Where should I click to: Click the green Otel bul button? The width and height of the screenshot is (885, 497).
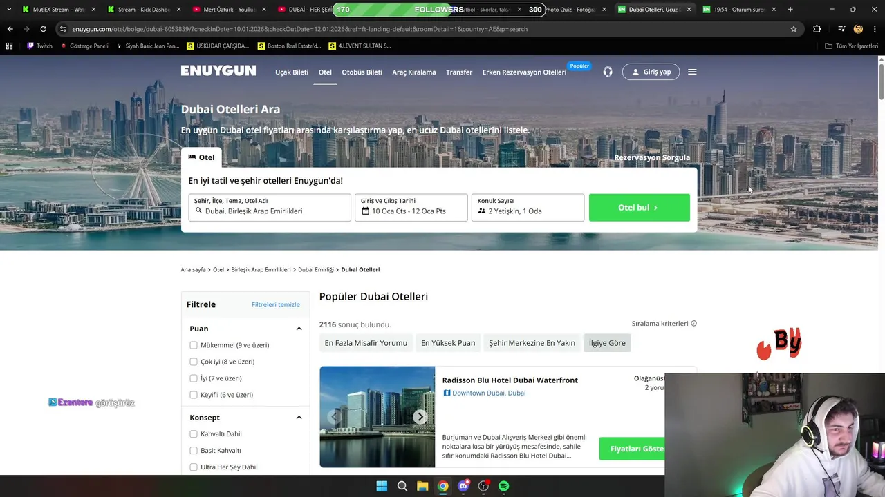pos(640,207)
